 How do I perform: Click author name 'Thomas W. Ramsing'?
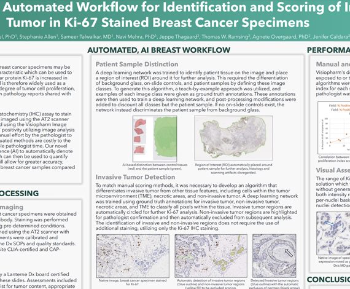[x=225, y=37]
